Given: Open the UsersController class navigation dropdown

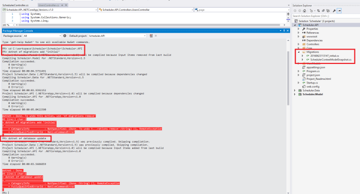Looking at the screenshot, I should (x=146, y=10).
